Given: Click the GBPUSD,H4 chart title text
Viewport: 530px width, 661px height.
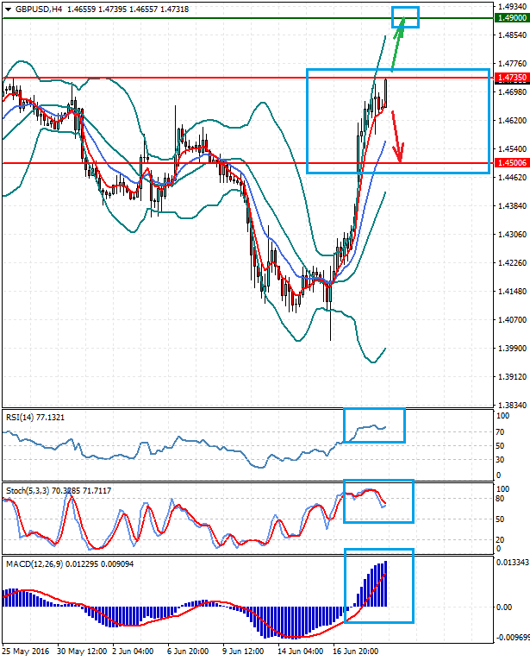Looking at the screenshot, I should click(39, 9).
